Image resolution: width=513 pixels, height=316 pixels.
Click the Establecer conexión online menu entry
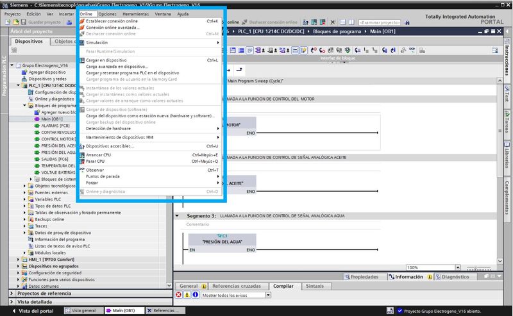[x=112, y=21]
